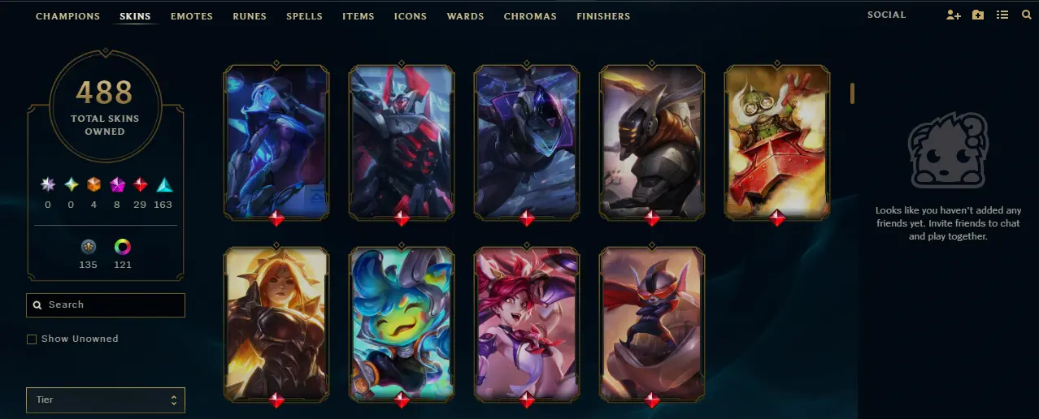
Task: Select the green-faced yordle blue skin thumbnail
Action: (x=402, y=325)
